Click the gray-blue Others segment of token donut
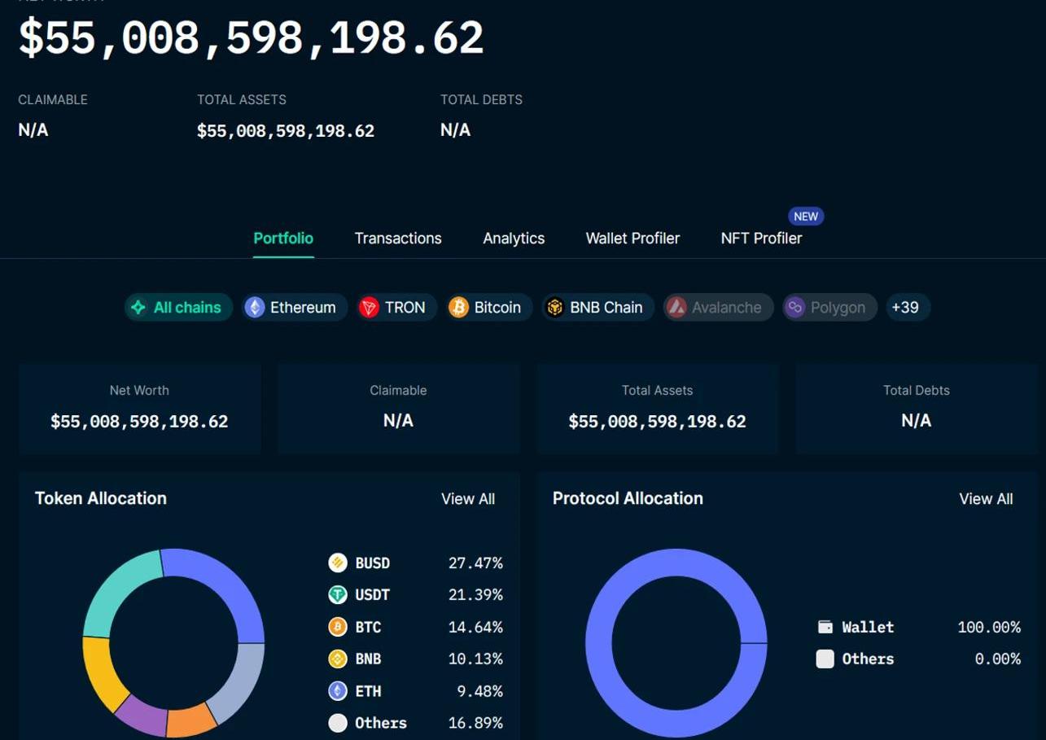This screenshot has height=740, width=1046. 241,685
